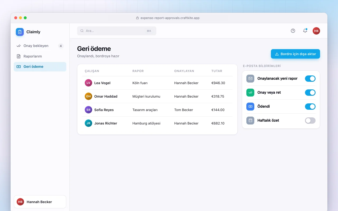Click the browser address bar URL
This screenshot has width=338, height=211.
tap(170, 18)
